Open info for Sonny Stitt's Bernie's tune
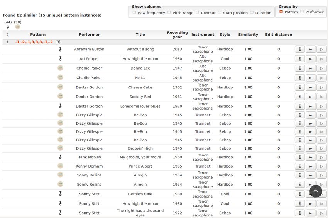328x218 pixels. 300,194
